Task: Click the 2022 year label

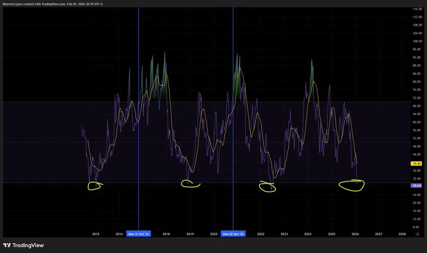Action: click(260, 234)
